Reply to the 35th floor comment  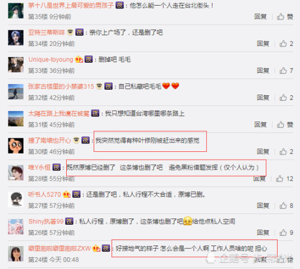(260, 17)
